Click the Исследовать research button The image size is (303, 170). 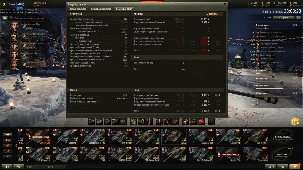pyautogui.click(x=284, y=18)
